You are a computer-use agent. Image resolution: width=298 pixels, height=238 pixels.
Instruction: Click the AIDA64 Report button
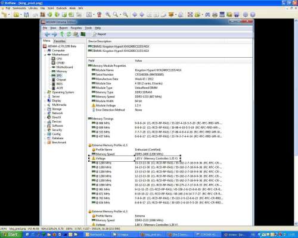(100, 34)
